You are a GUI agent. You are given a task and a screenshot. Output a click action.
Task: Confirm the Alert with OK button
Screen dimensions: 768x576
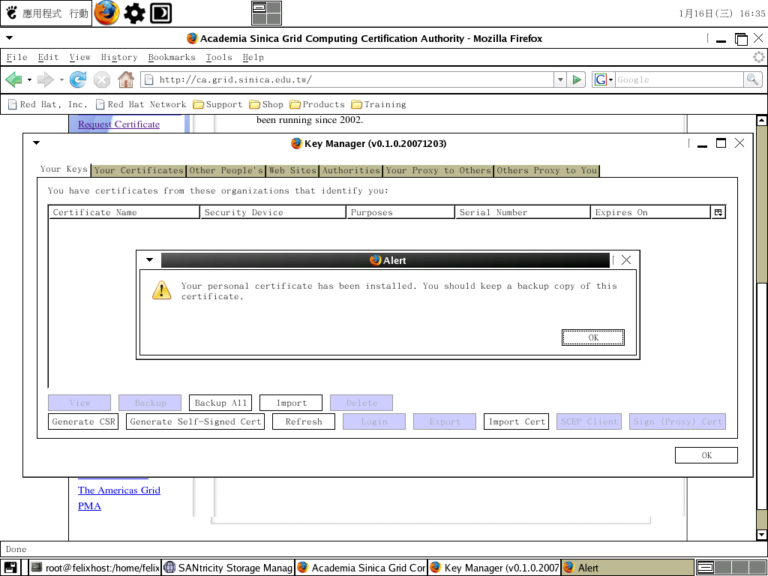(593, 337)
